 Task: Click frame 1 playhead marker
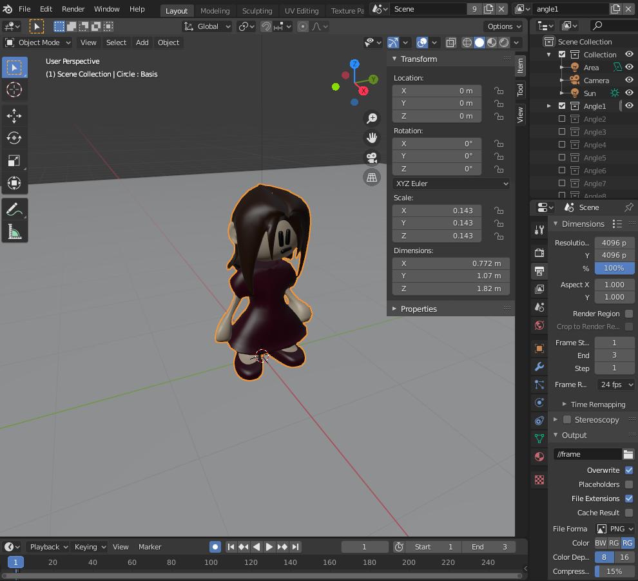[15, 563]
